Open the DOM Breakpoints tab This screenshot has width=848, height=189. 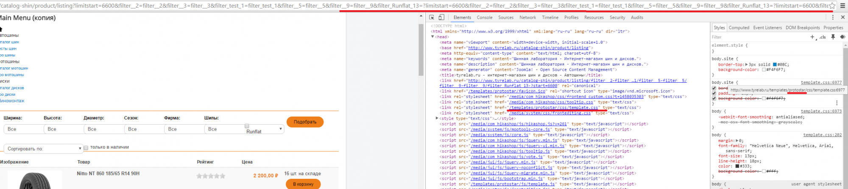point(803,28)
